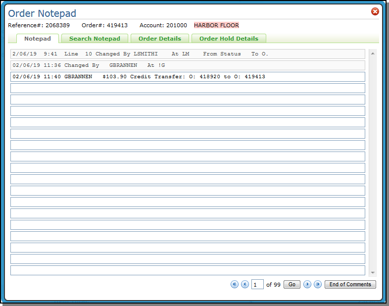This screenshot has width=389, height=306.
Task: Select the 11:36 GBRANNEN changed entry
Action: [188, 65]
